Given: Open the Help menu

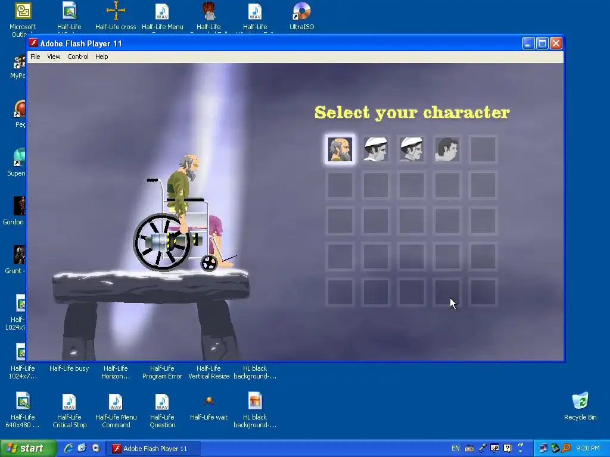Looking at the screenshot, I should click(101, 57).
